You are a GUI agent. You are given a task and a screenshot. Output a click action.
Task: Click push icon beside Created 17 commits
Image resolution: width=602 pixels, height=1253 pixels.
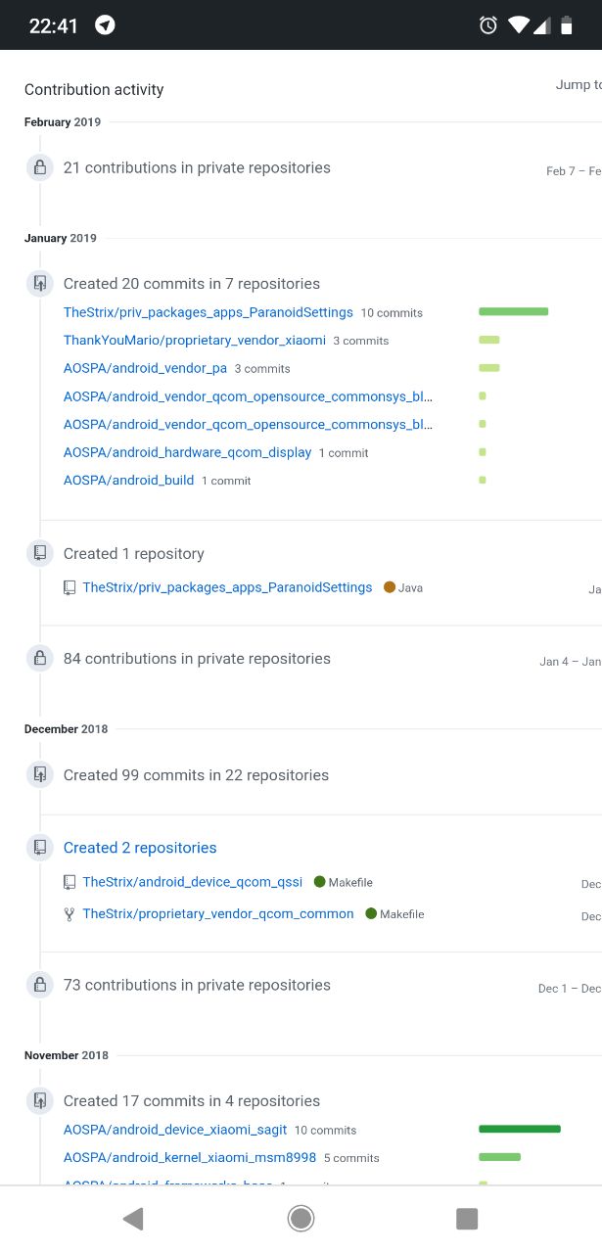click(40, 1100)
